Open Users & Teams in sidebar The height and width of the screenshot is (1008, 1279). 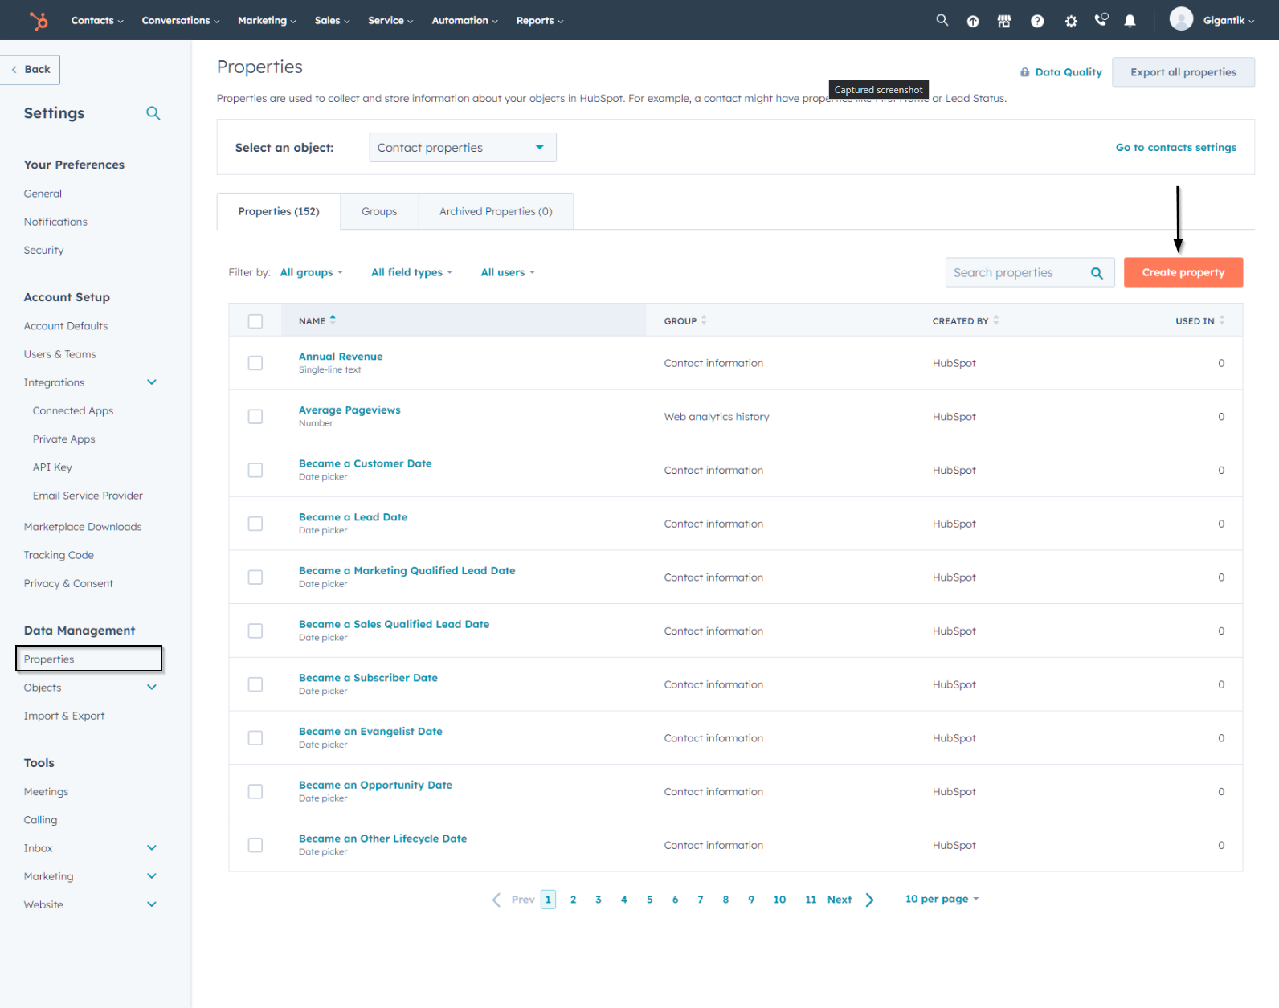coord(60,354)
